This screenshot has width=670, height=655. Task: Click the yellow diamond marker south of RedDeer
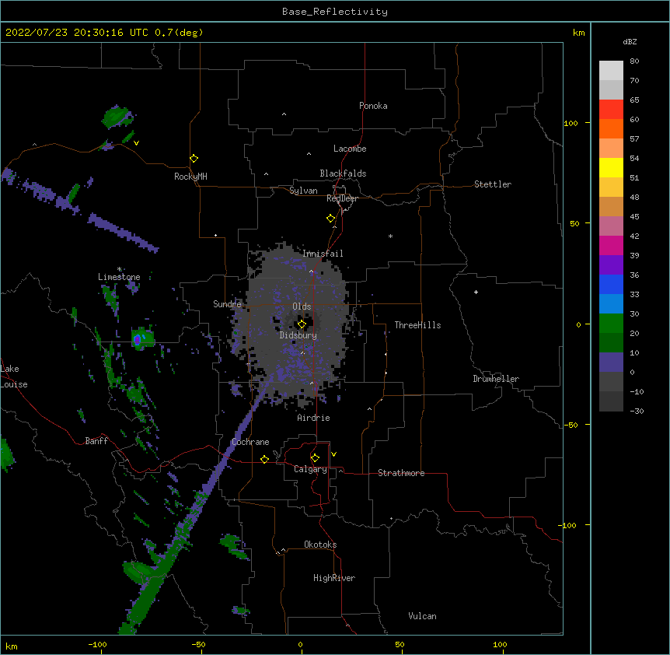[330, 219]
